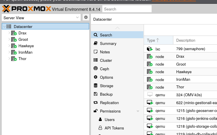Click the Drax node icon in tree
Viewport: 217px width, 135px height.
14,33
